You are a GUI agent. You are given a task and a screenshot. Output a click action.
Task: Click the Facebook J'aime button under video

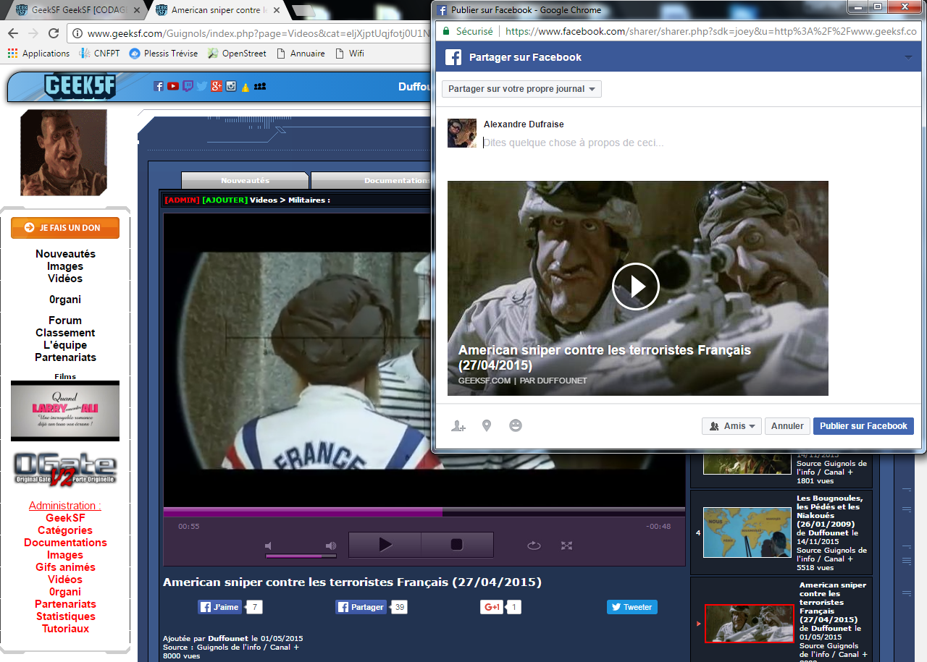click(x=220, y=607)
